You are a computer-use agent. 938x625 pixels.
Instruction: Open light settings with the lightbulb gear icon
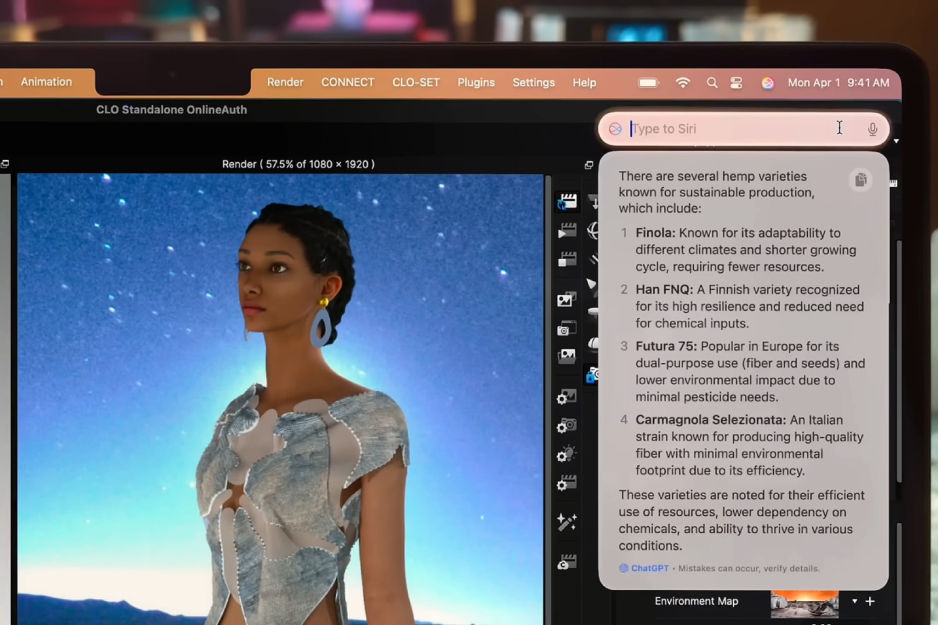567,454
